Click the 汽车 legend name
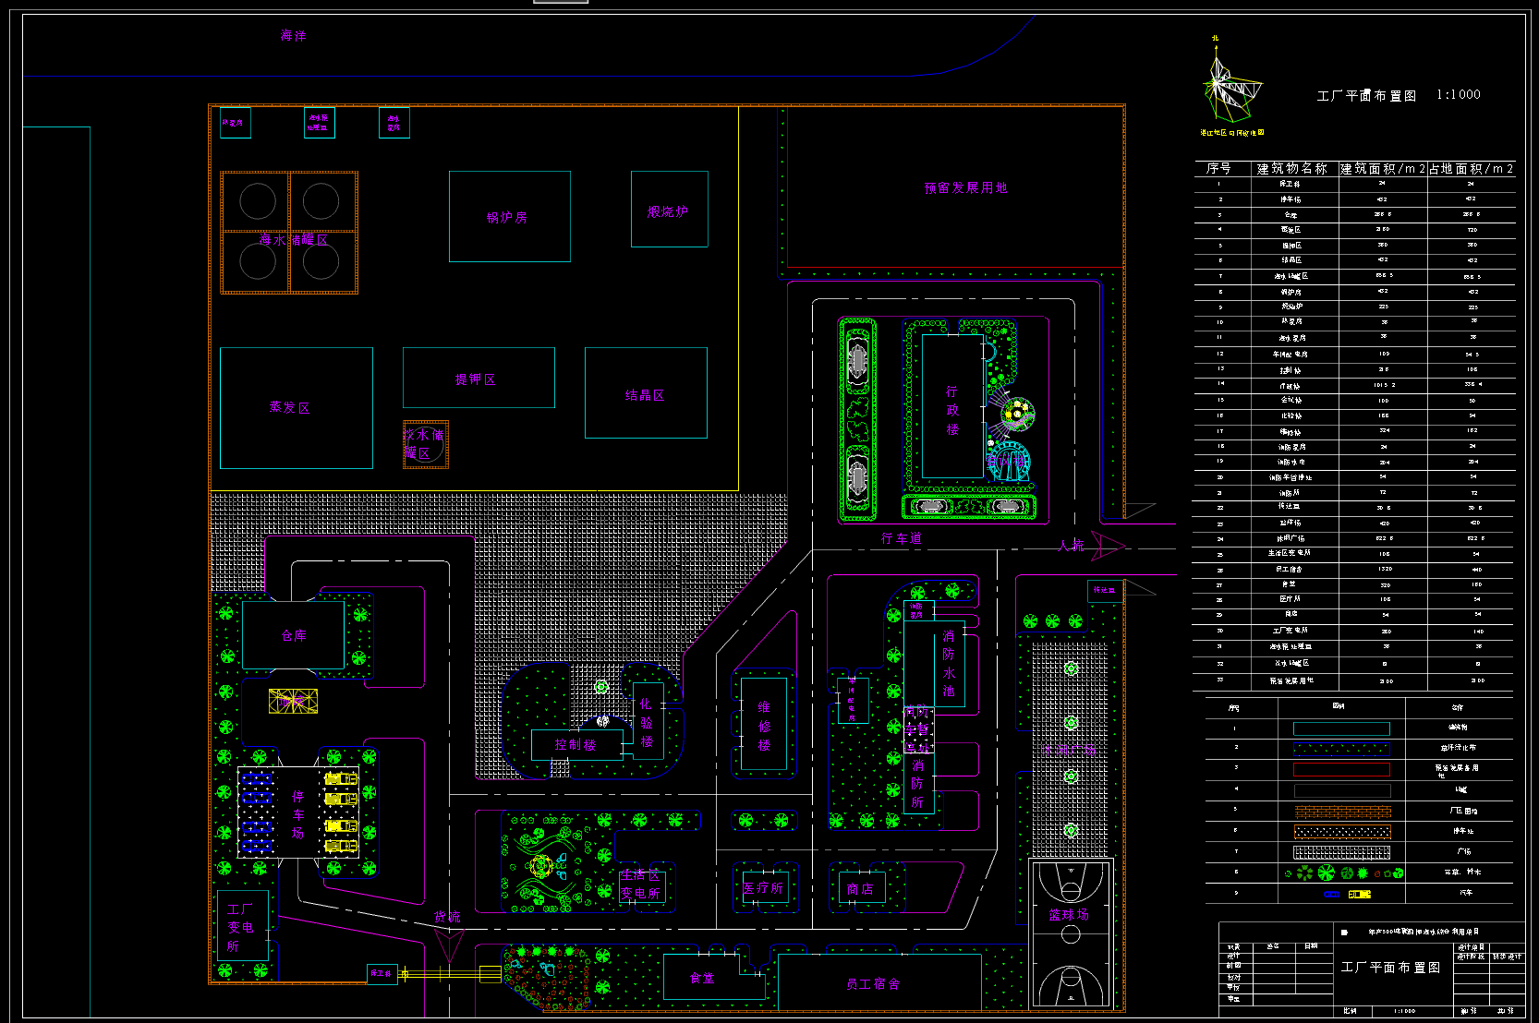The height and width of the screenshot is (1023, 1539). [x=1466, y=893]
